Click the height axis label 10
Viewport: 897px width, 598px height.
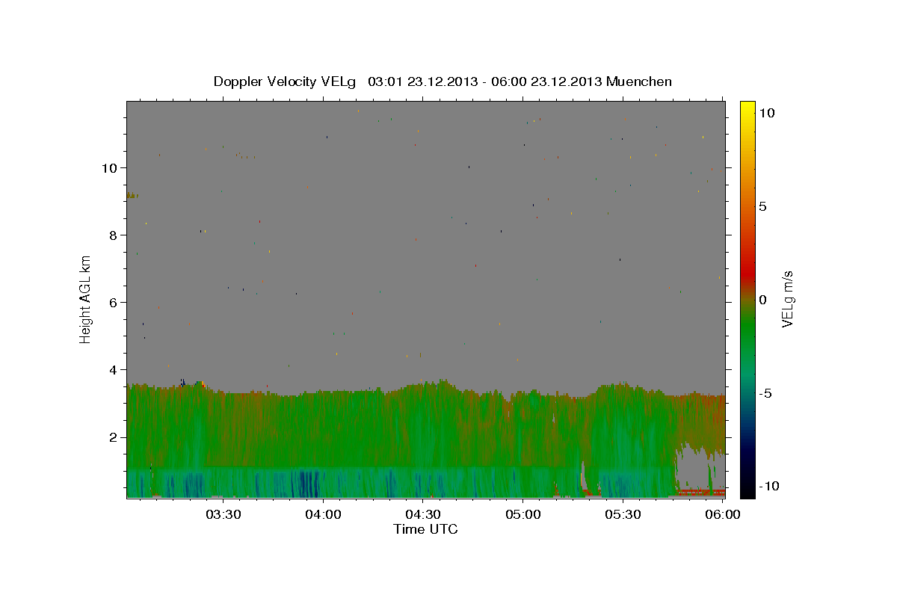109,167
